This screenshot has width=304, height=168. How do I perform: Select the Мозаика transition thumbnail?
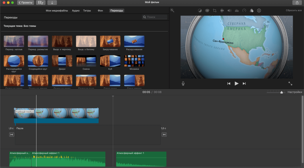[134, 61]
